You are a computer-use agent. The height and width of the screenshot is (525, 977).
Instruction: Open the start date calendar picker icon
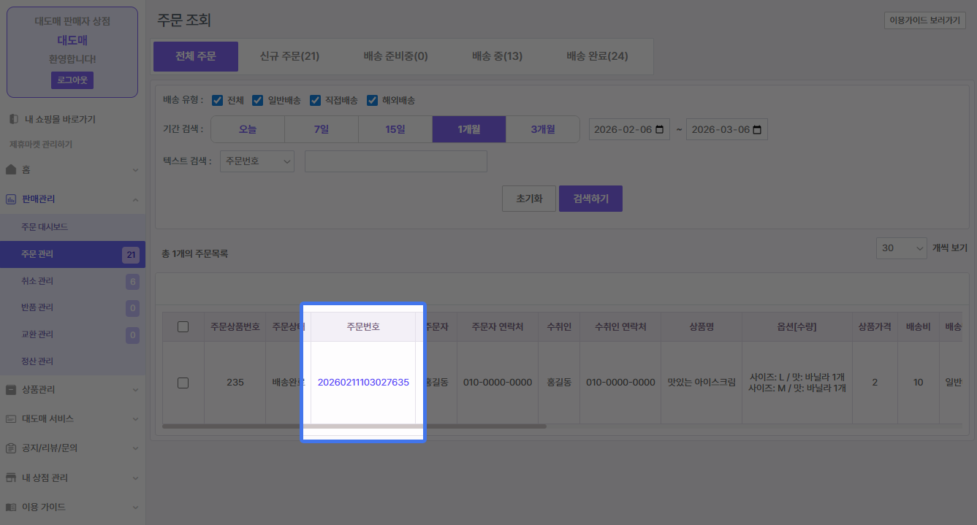659,130
